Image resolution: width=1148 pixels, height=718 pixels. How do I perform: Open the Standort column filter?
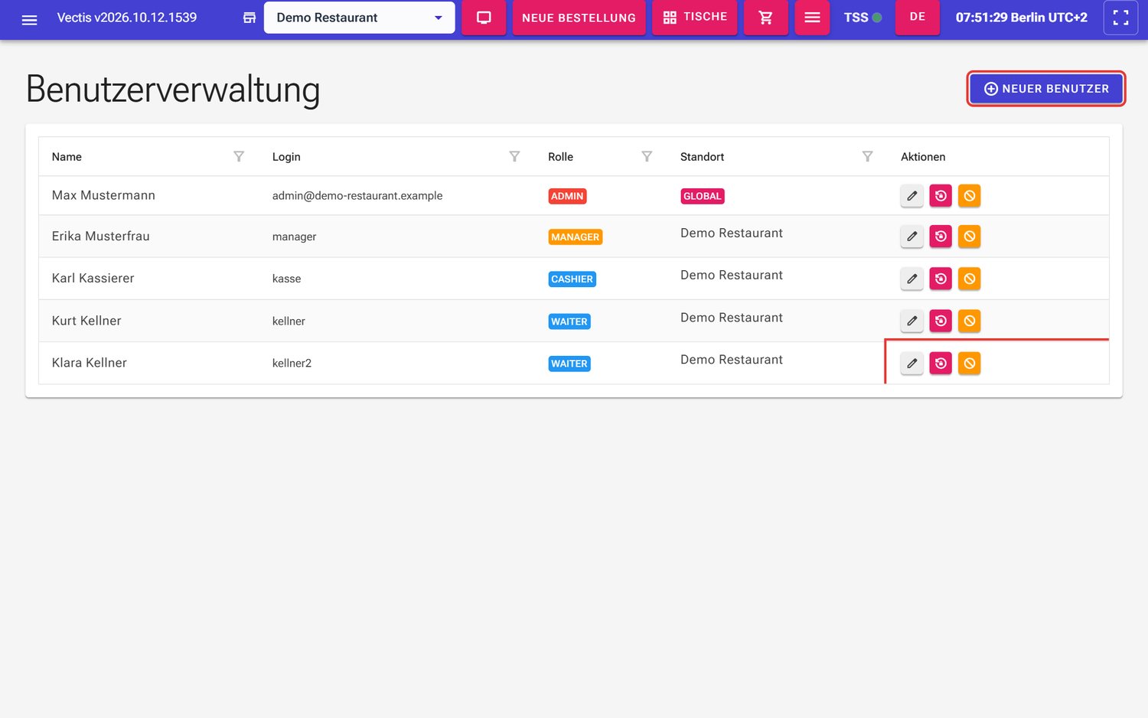[x=867, y=156]
